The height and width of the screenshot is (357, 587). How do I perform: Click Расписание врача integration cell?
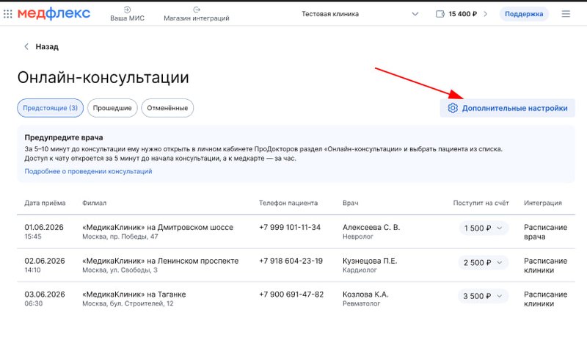pyautogui.click(x=545, y=232)
